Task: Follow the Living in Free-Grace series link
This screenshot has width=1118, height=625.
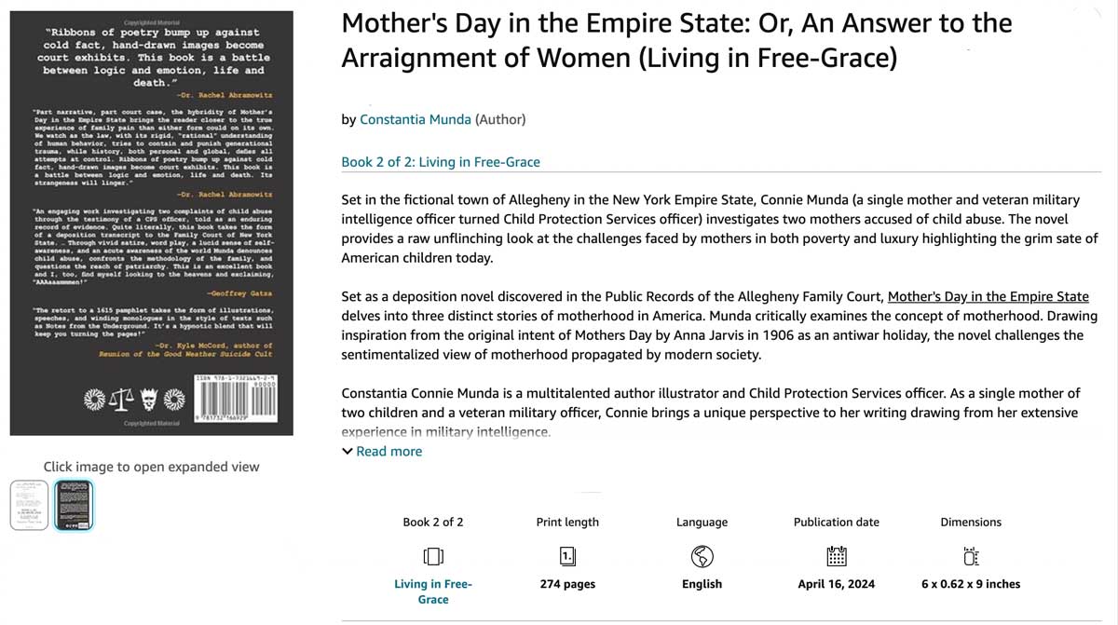Action: 433,591
